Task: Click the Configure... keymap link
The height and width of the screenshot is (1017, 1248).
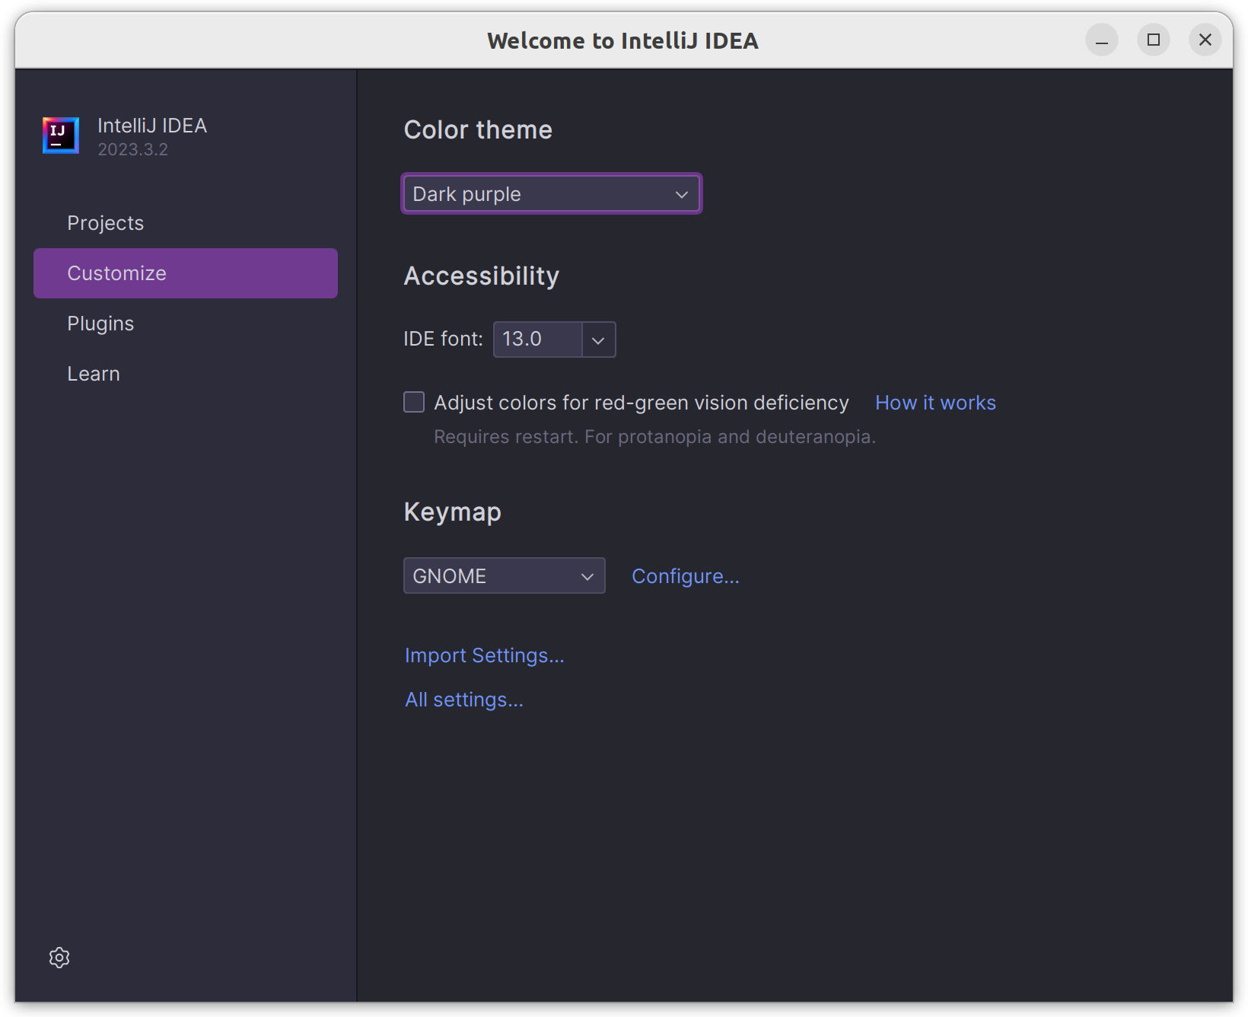Action: pos(686,576)
